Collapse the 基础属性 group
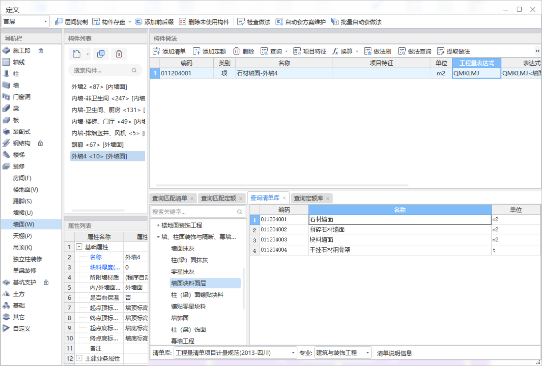The height and width of the screenshot is (366, 542). (79, 247)
